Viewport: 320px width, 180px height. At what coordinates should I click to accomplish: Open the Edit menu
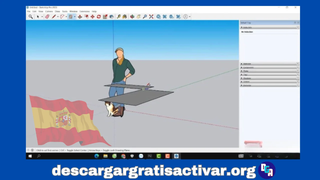(x=34, y=11)
